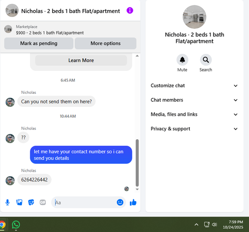The height and width of the screenshot is (232, 249).
Task: Open the listing thumbnail in the chat header
Action: click(12, 10)
